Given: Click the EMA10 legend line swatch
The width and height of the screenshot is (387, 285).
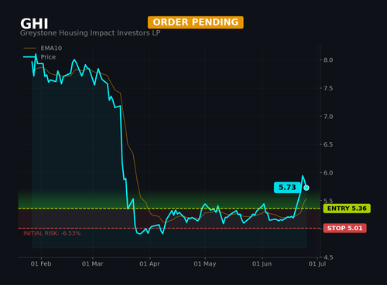Looking at the screenshot, I should point(29,48).
